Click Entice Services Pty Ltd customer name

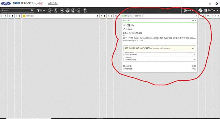[x=132, y=33]
